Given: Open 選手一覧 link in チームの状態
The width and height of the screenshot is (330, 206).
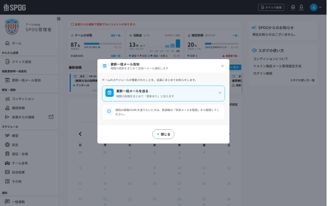Looking at the screenshot, I should tap(116, 35).
